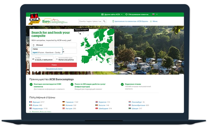Viewport: 208px width, 130px height.
Task: Open the Италия 882 country link
Action: 37,105
